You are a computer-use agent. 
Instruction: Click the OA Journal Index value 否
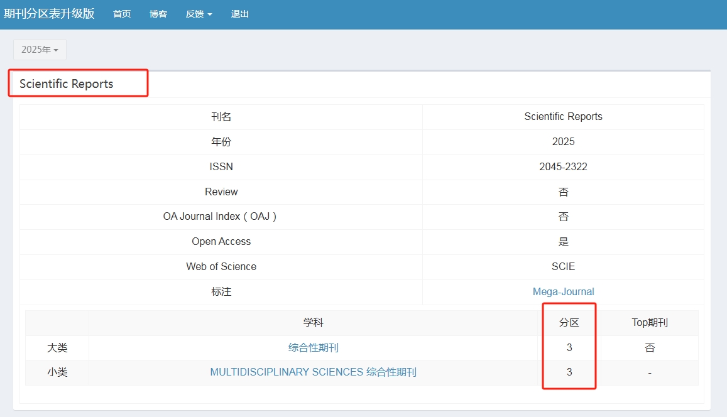coord(564,217)
